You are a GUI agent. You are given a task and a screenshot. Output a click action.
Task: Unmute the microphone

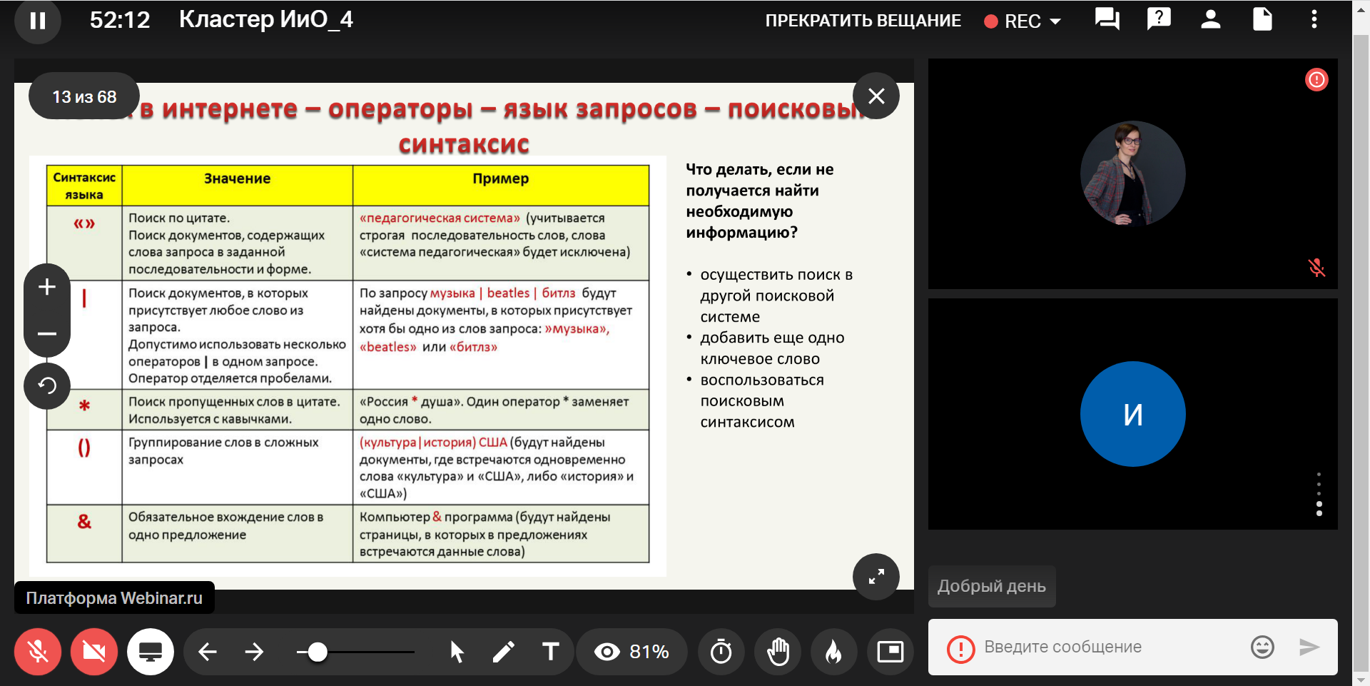[x=38, y=652]
